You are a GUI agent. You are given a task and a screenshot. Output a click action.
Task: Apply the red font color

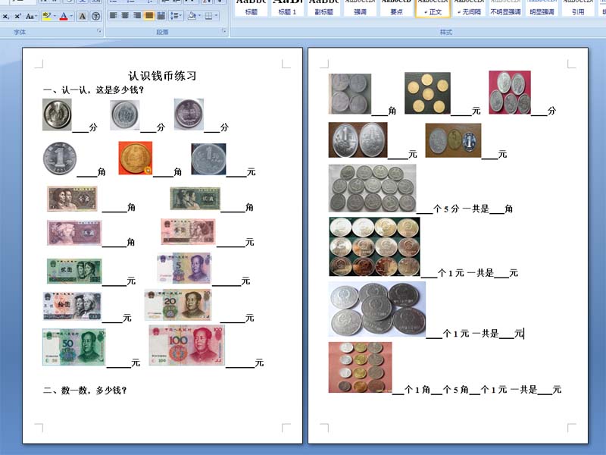(x=64, y=16)
